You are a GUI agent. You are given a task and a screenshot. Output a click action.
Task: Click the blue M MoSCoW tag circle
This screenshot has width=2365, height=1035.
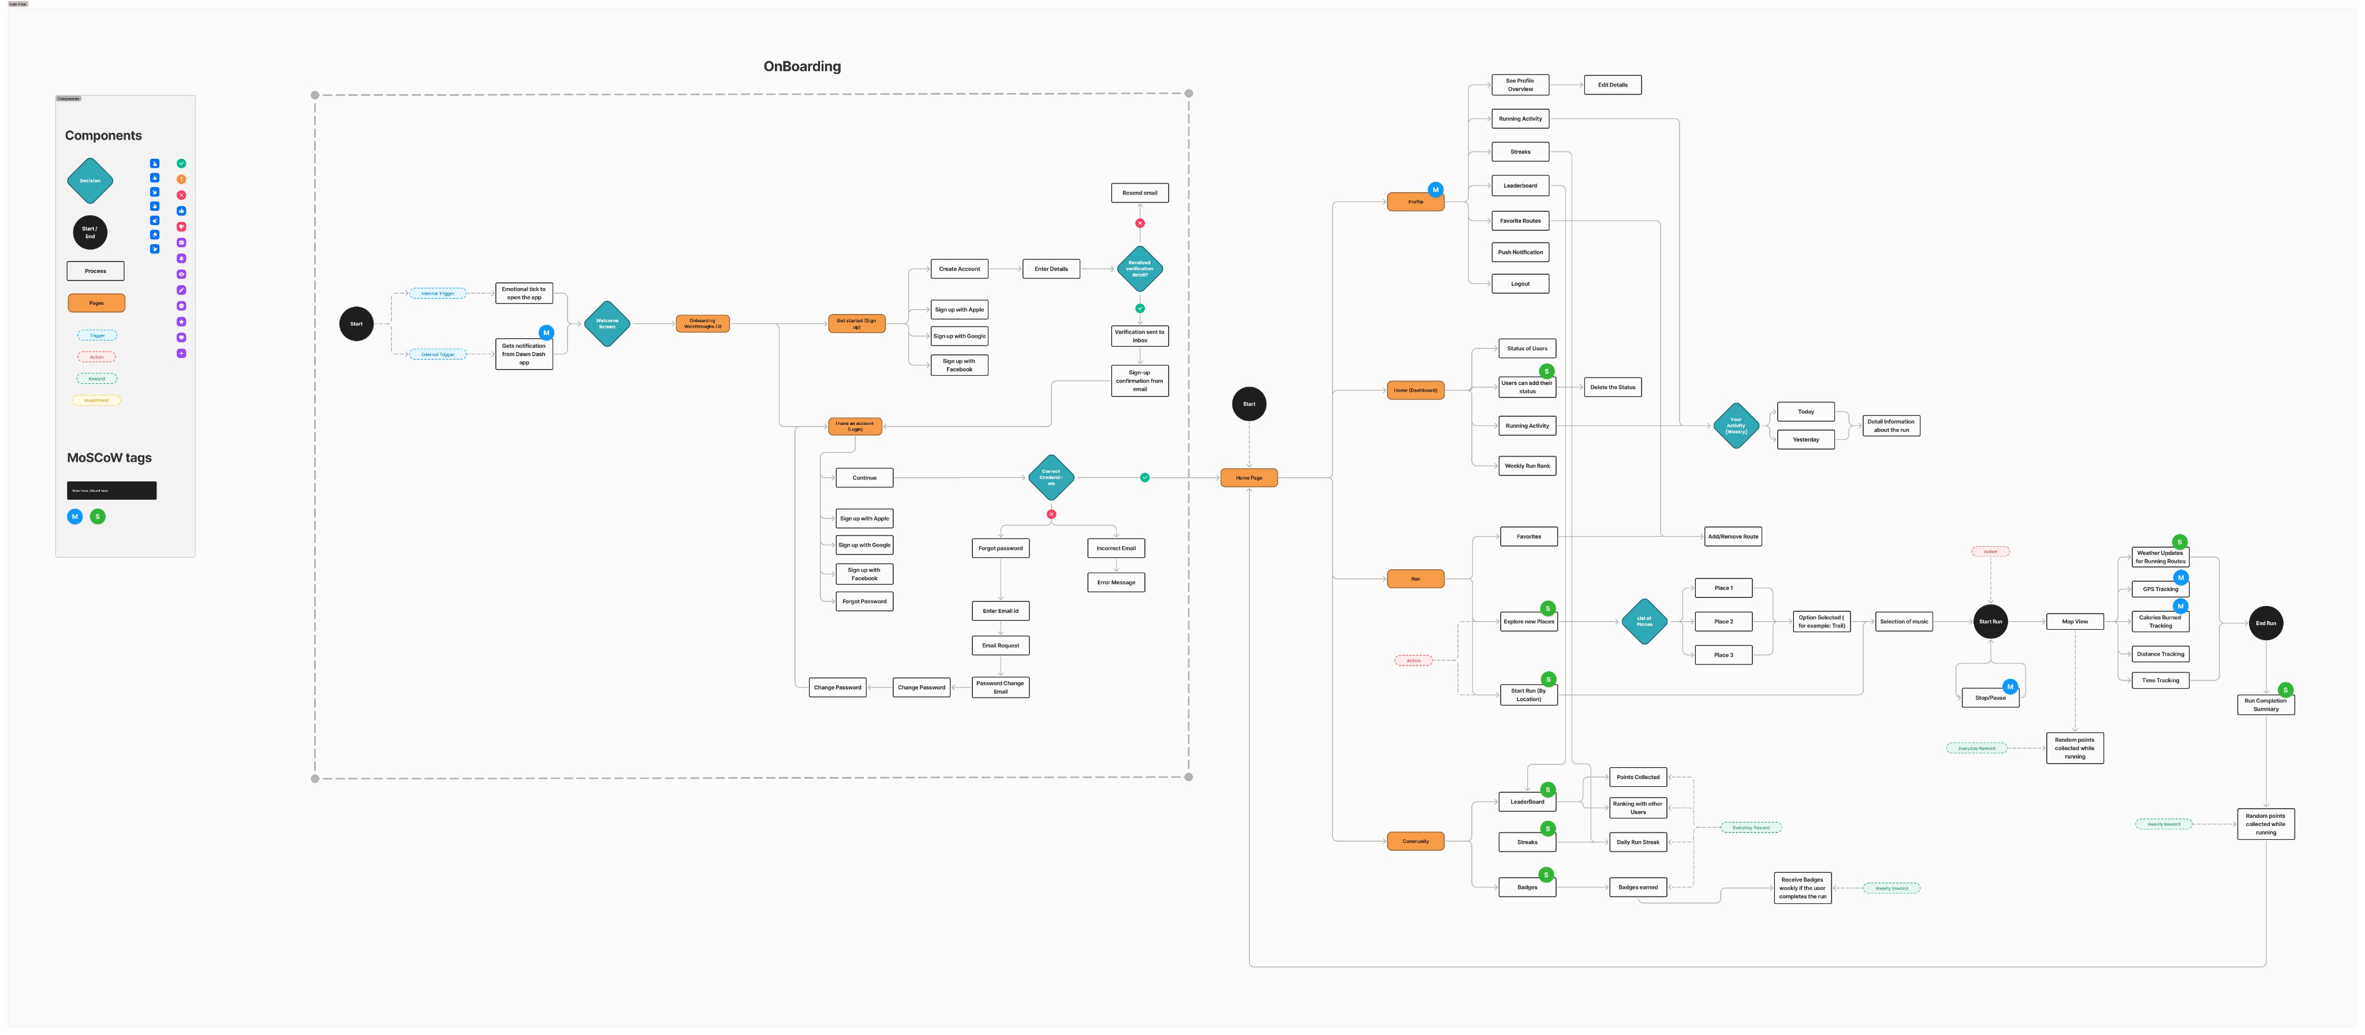click(x=75, y=517)
